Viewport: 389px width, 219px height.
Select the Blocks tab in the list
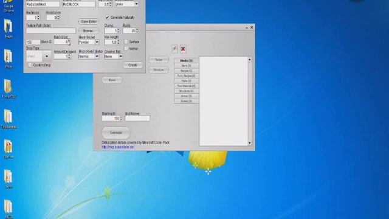tap(187, 61)
